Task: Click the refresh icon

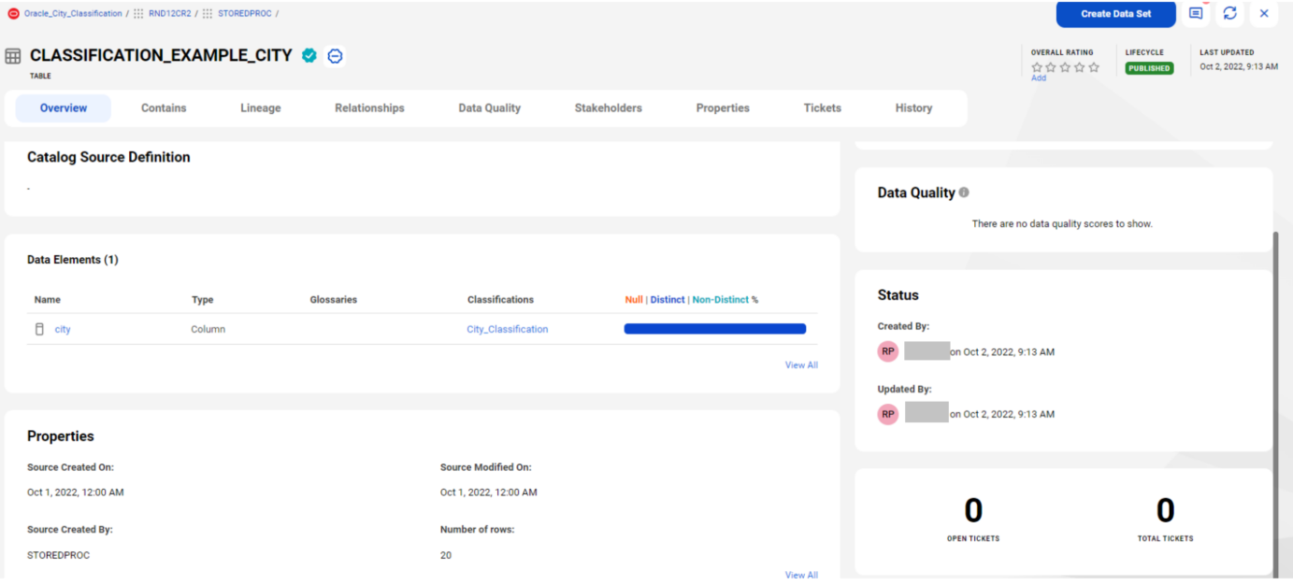Action: (1229, 13)
